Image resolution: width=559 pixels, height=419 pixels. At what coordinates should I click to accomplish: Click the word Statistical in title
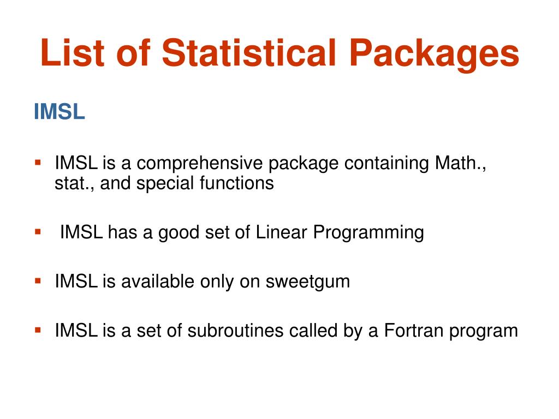click(x=249, y=53)
